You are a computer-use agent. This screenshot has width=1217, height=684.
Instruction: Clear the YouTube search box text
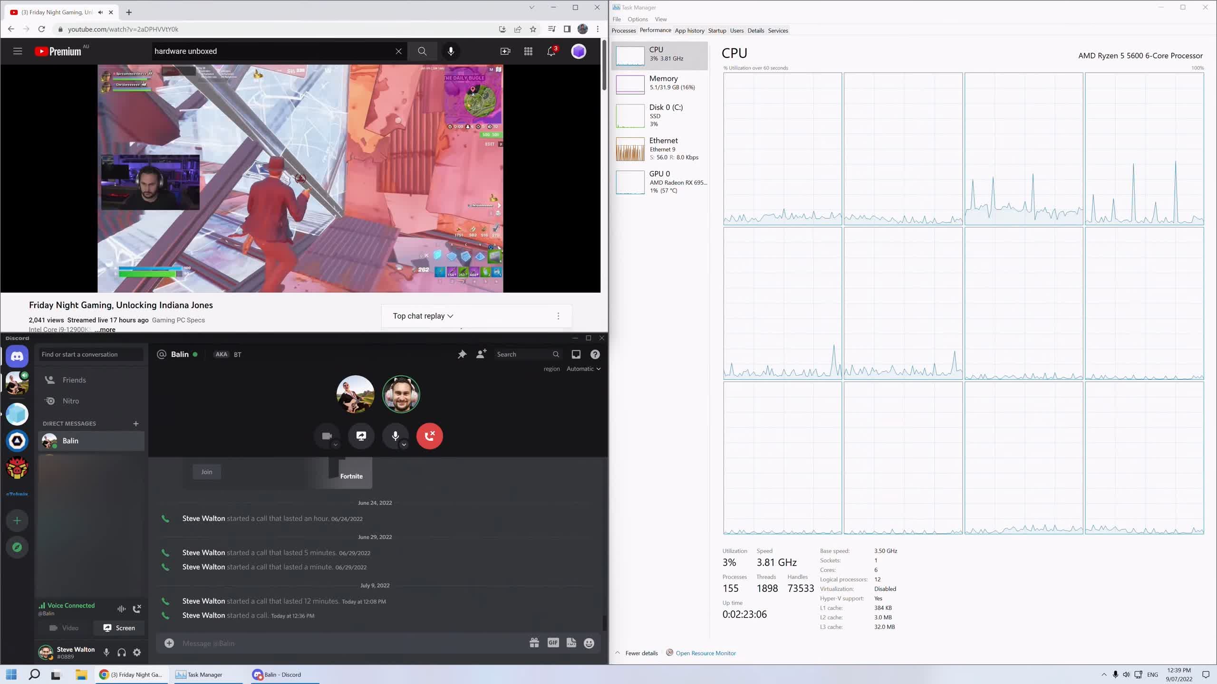tap(398, 51)
